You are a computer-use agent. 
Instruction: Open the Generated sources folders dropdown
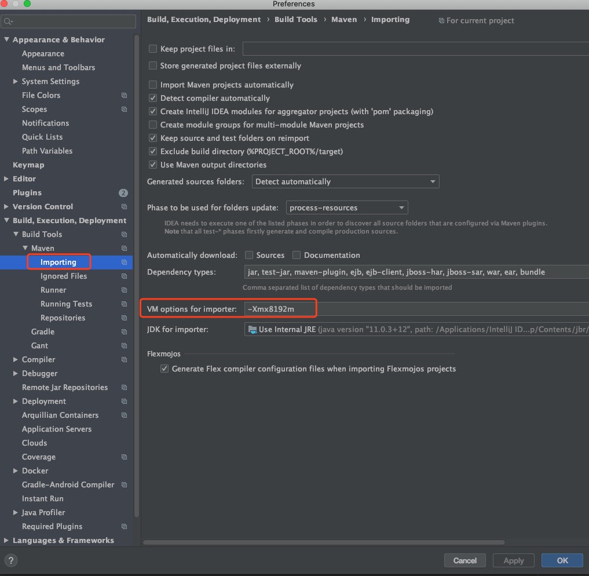[x=345, y=182]
